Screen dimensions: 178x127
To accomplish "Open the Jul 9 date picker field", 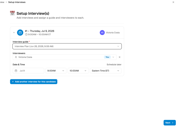I will coord(28,71).
